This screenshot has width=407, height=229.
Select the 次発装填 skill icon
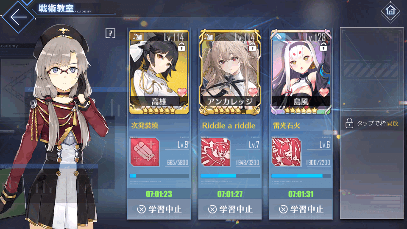tap(145, 152)
